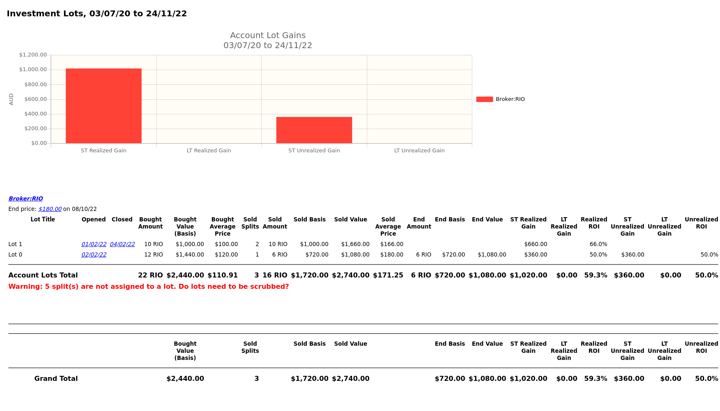The height and width of the screenshot is (411, 720).
Task: Open the Broker:RIO account link
Action: point(26,199)
